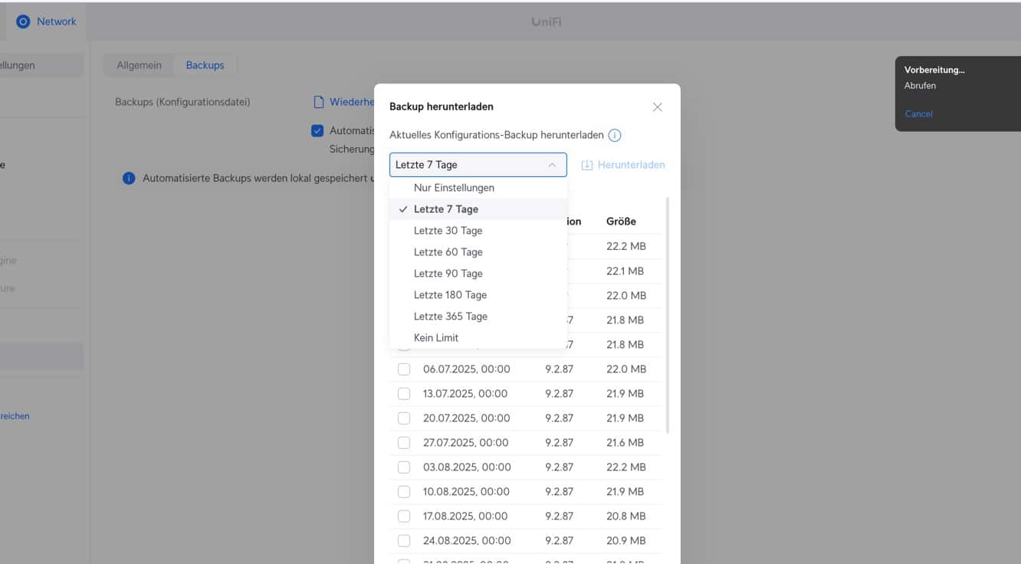Screen dimensions: 1021x564
Task: Choose Letzte 30 Tage from the list
Action: [448, 231]
